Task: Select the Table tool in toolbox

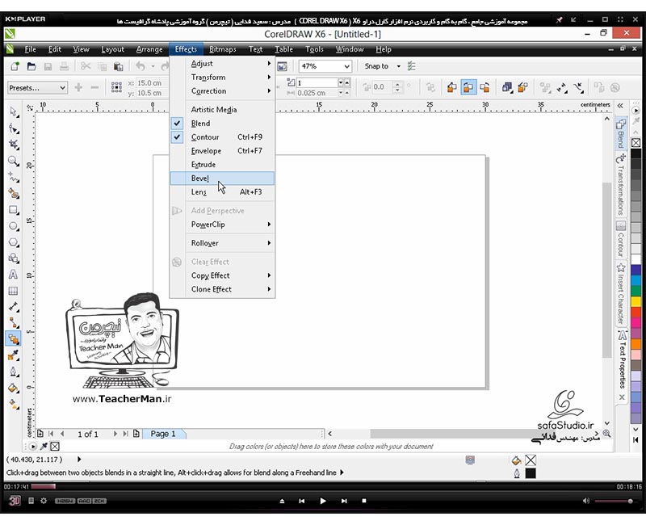Action: 14,291
